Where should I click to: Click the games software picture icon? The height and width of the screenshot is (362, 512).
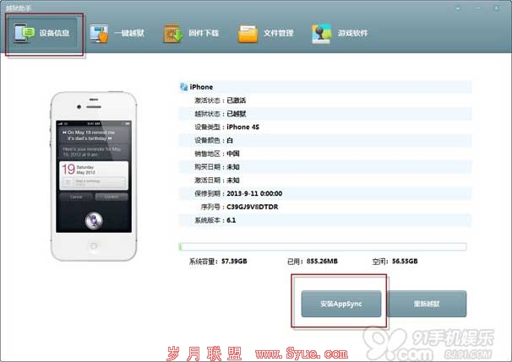321,34
